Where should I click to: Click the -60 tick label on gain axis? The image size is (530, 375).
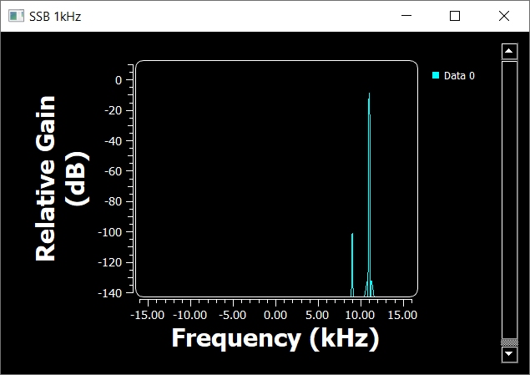tap(113, 171)
